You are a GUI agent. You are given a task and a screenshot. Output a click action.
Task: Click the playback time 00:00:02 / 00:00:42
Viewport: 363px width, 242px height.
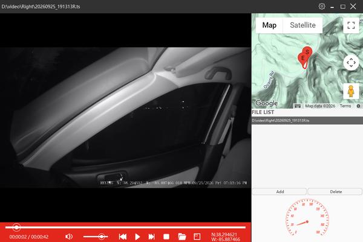click(29, 237)
